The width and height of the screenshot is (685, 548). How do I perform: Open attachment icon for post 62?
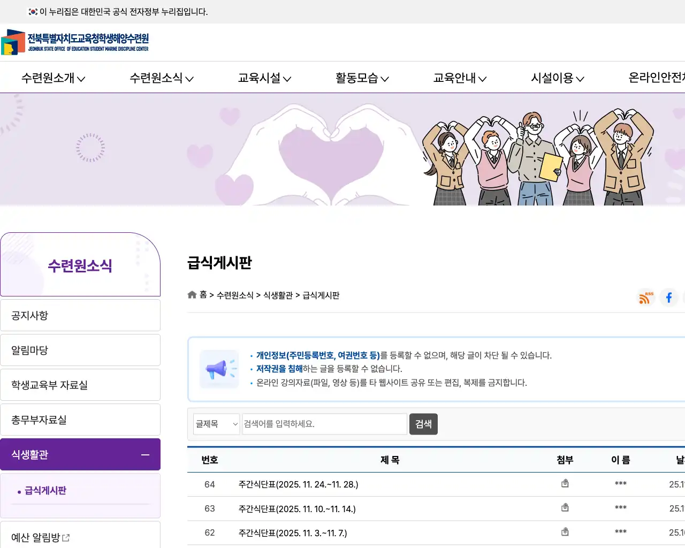point(565,532)
